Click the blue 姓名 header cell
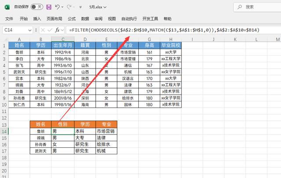 [x=19, y=45]
